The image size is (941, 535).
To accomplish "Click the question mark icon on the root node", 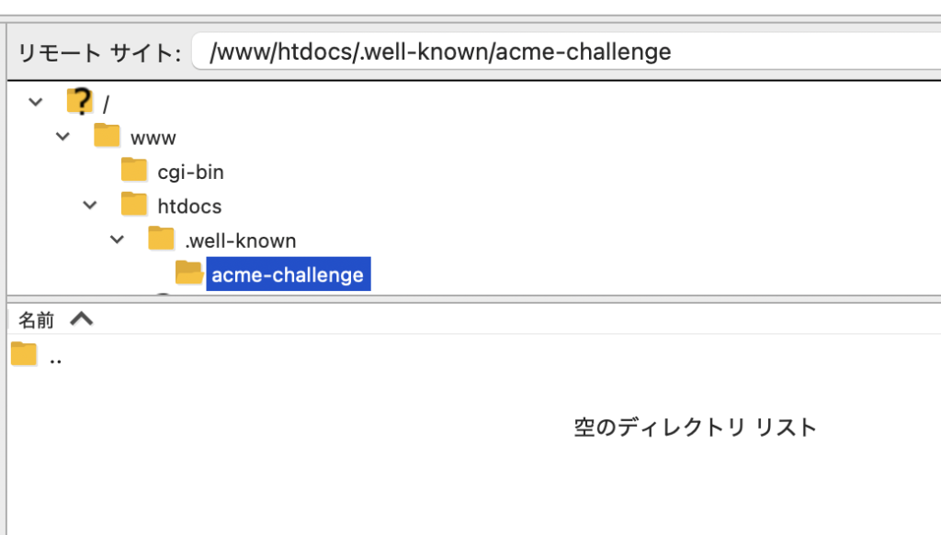I will click(81, 102).
